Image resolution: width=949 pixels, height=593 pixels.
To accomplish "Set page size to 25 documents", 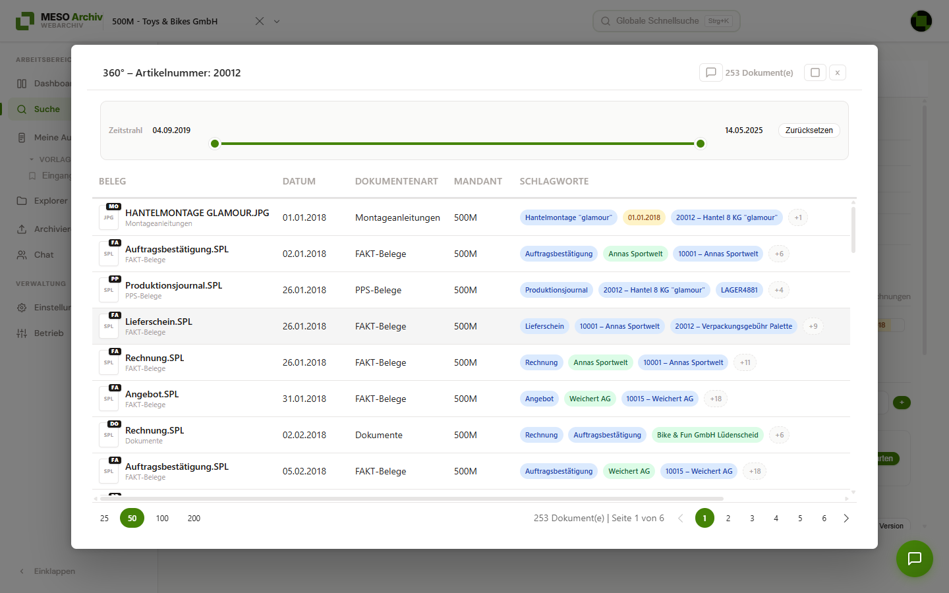I will tap(104, 519).
